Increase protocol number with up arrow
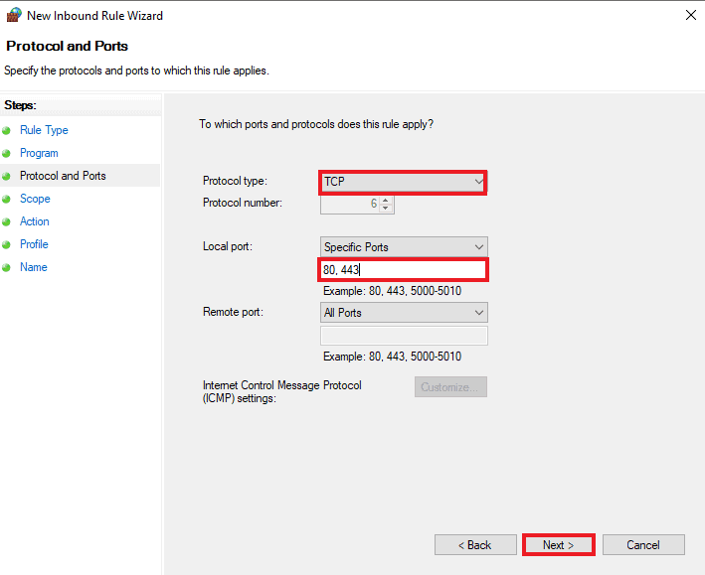 click(x=386, y=200)
